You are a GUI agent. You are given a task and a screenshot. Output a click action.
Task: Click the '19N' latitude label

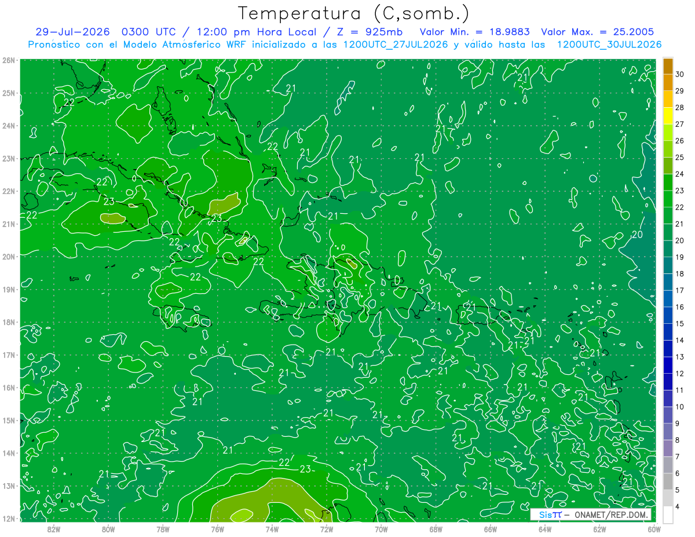pos(8,289)
